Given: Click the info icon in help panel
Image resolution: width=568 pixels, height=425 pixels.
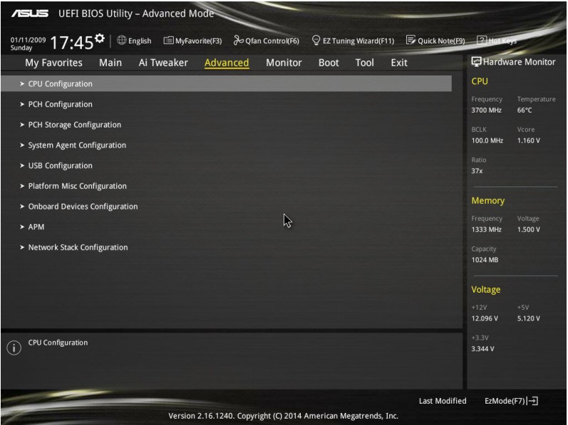Looking at the screenshot, I should [14, 347].
